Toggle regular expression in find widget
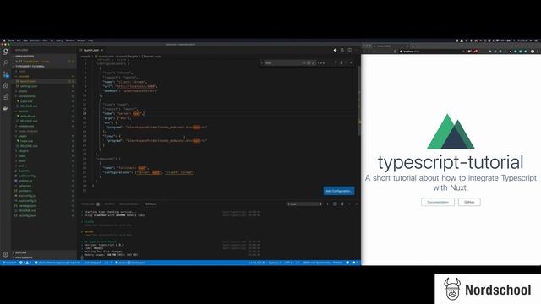541x304 pixels. click(x=314, y=62)
